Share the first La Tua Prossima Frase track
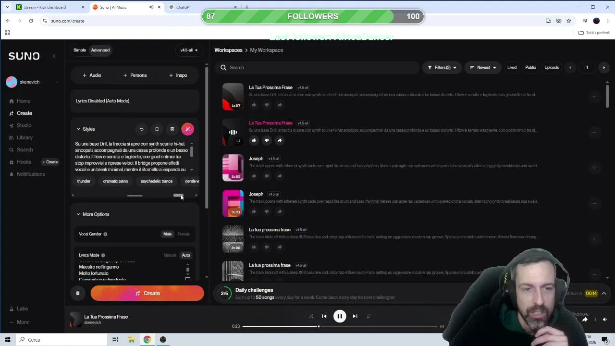Viewport: 615px width, 346px height. tap(280, 105)
